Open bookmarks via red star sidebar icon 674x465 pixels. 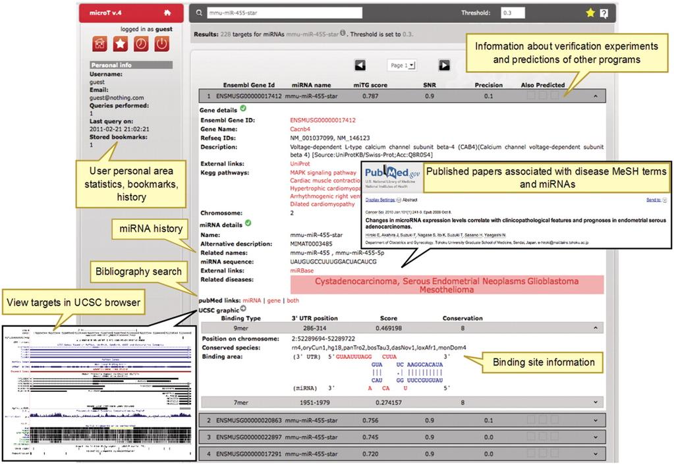[x=121, y=44]
